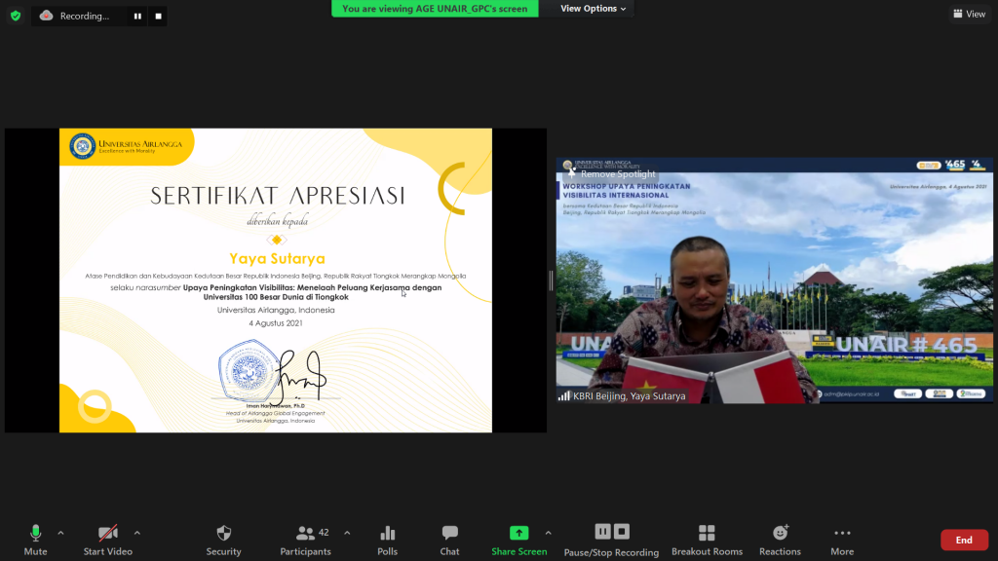Stop recording using top bar square button
Screen dimensions: 998x561
[x=158, y=16]
